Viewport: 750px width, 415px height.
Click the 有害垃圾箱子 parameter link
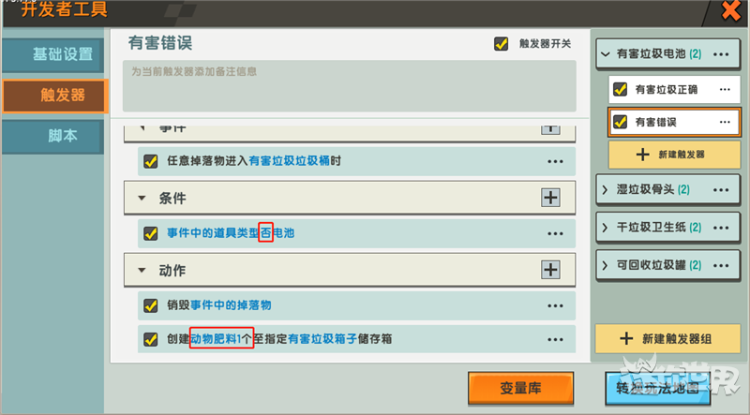(x=322, y=339)
